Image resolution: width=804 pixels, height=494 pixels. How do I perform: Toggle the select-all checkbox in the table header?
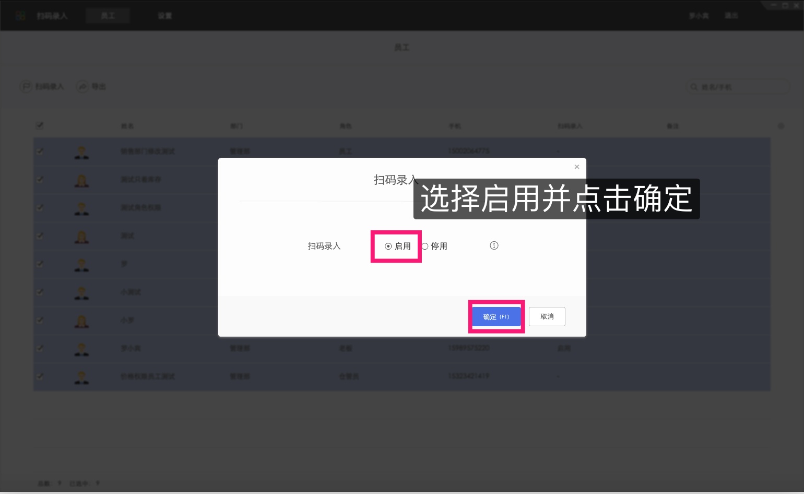[x=40, y=126]
